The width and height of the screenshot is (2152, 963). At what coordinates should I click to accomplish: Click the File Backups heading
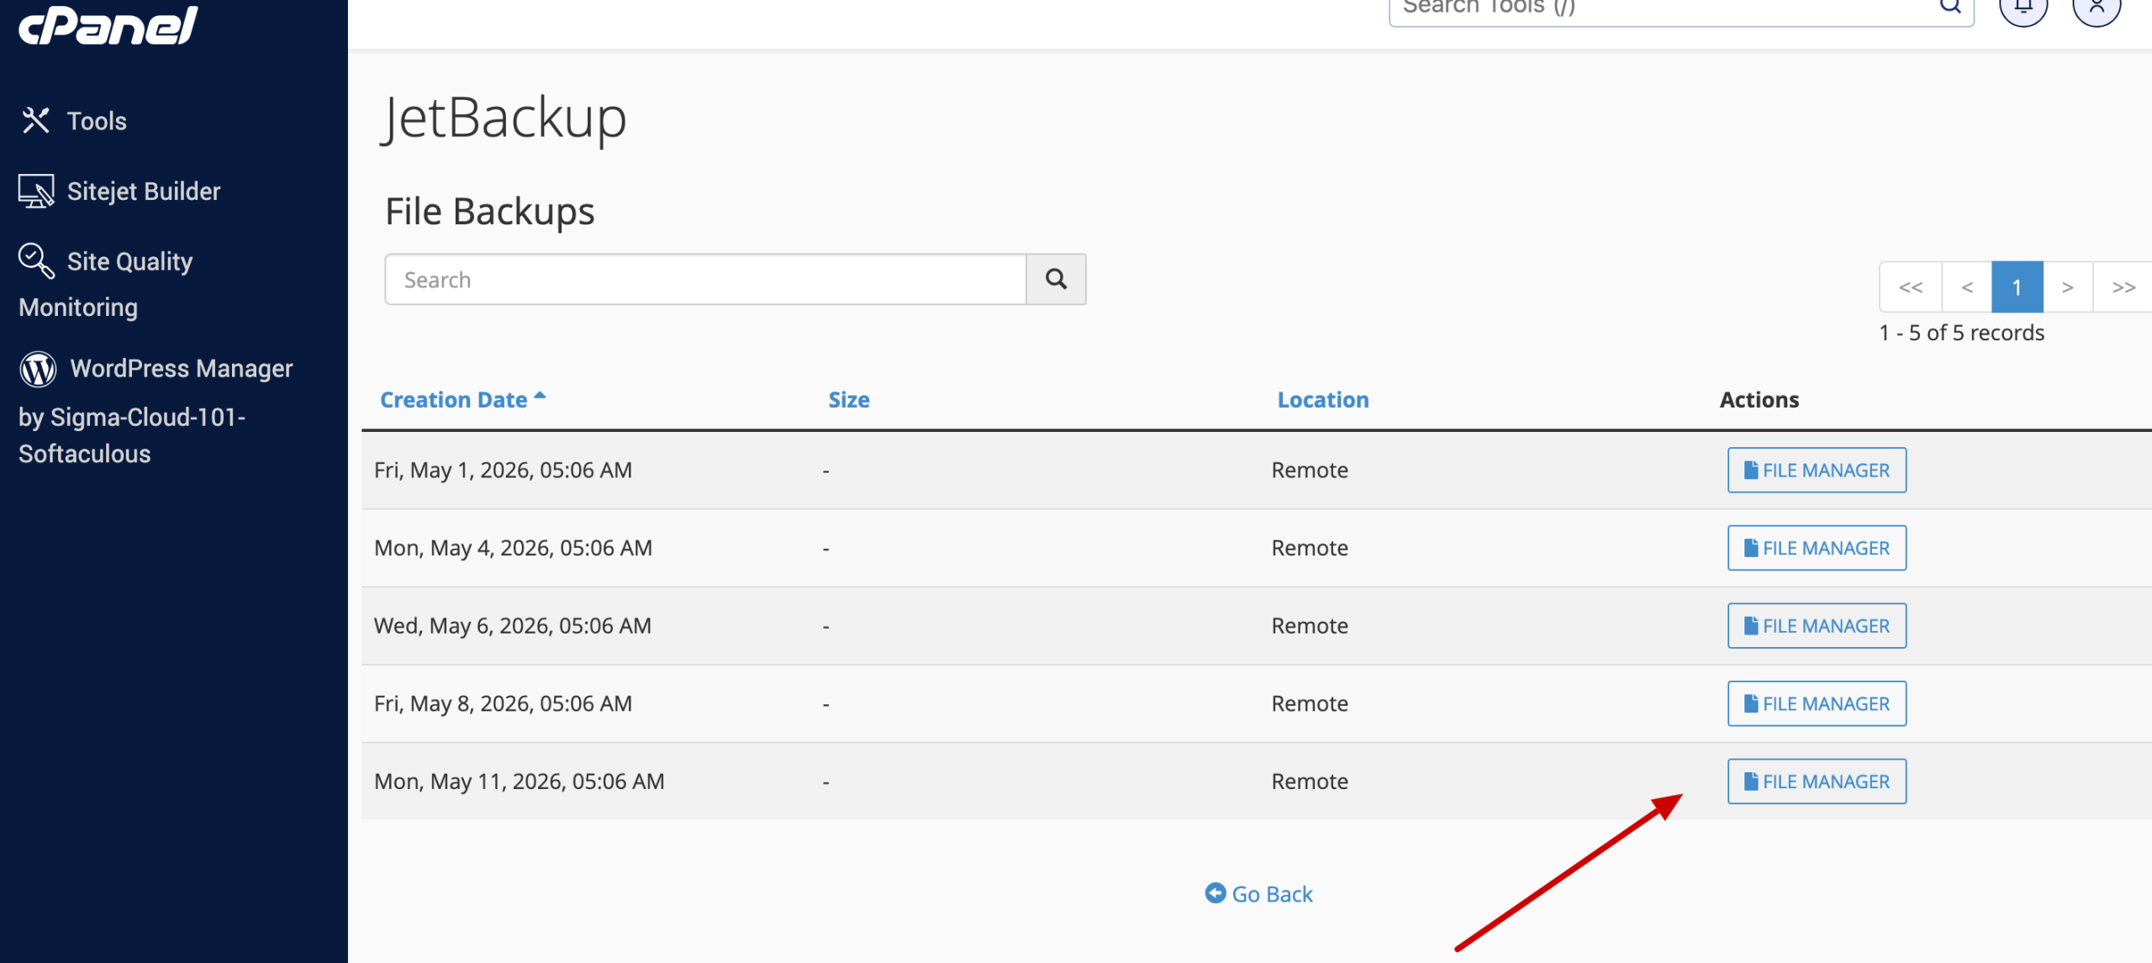(x=490, y=212)
